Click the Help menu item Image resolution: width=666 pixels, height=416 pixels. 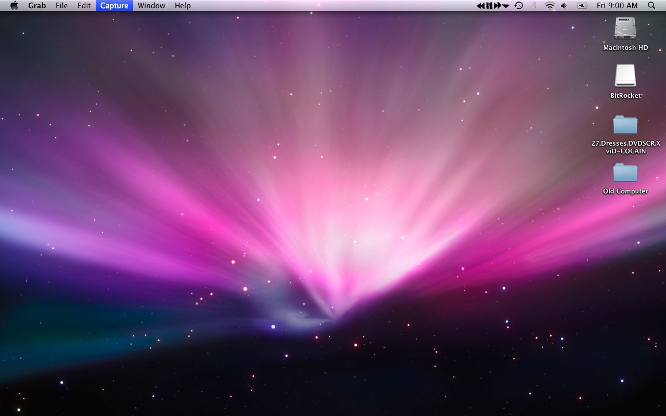pyautogui.click(x=182, y=6)
